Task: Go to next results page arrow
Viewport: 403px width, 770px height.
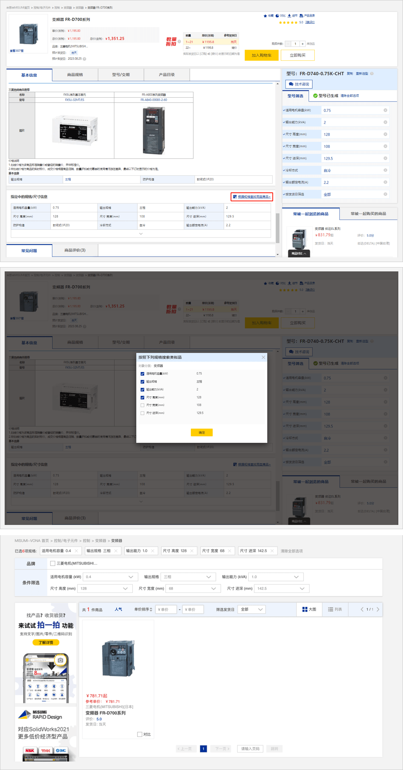Action: [378, 609]
